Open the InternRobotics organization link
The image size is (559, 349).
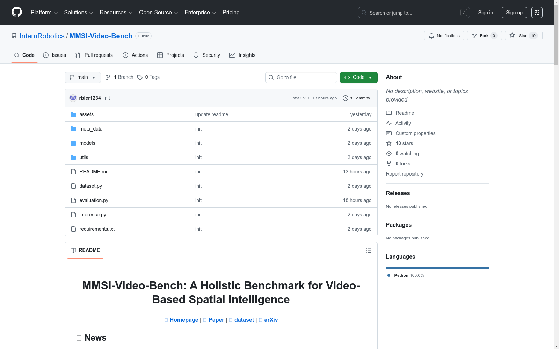[x=42, y=36]
